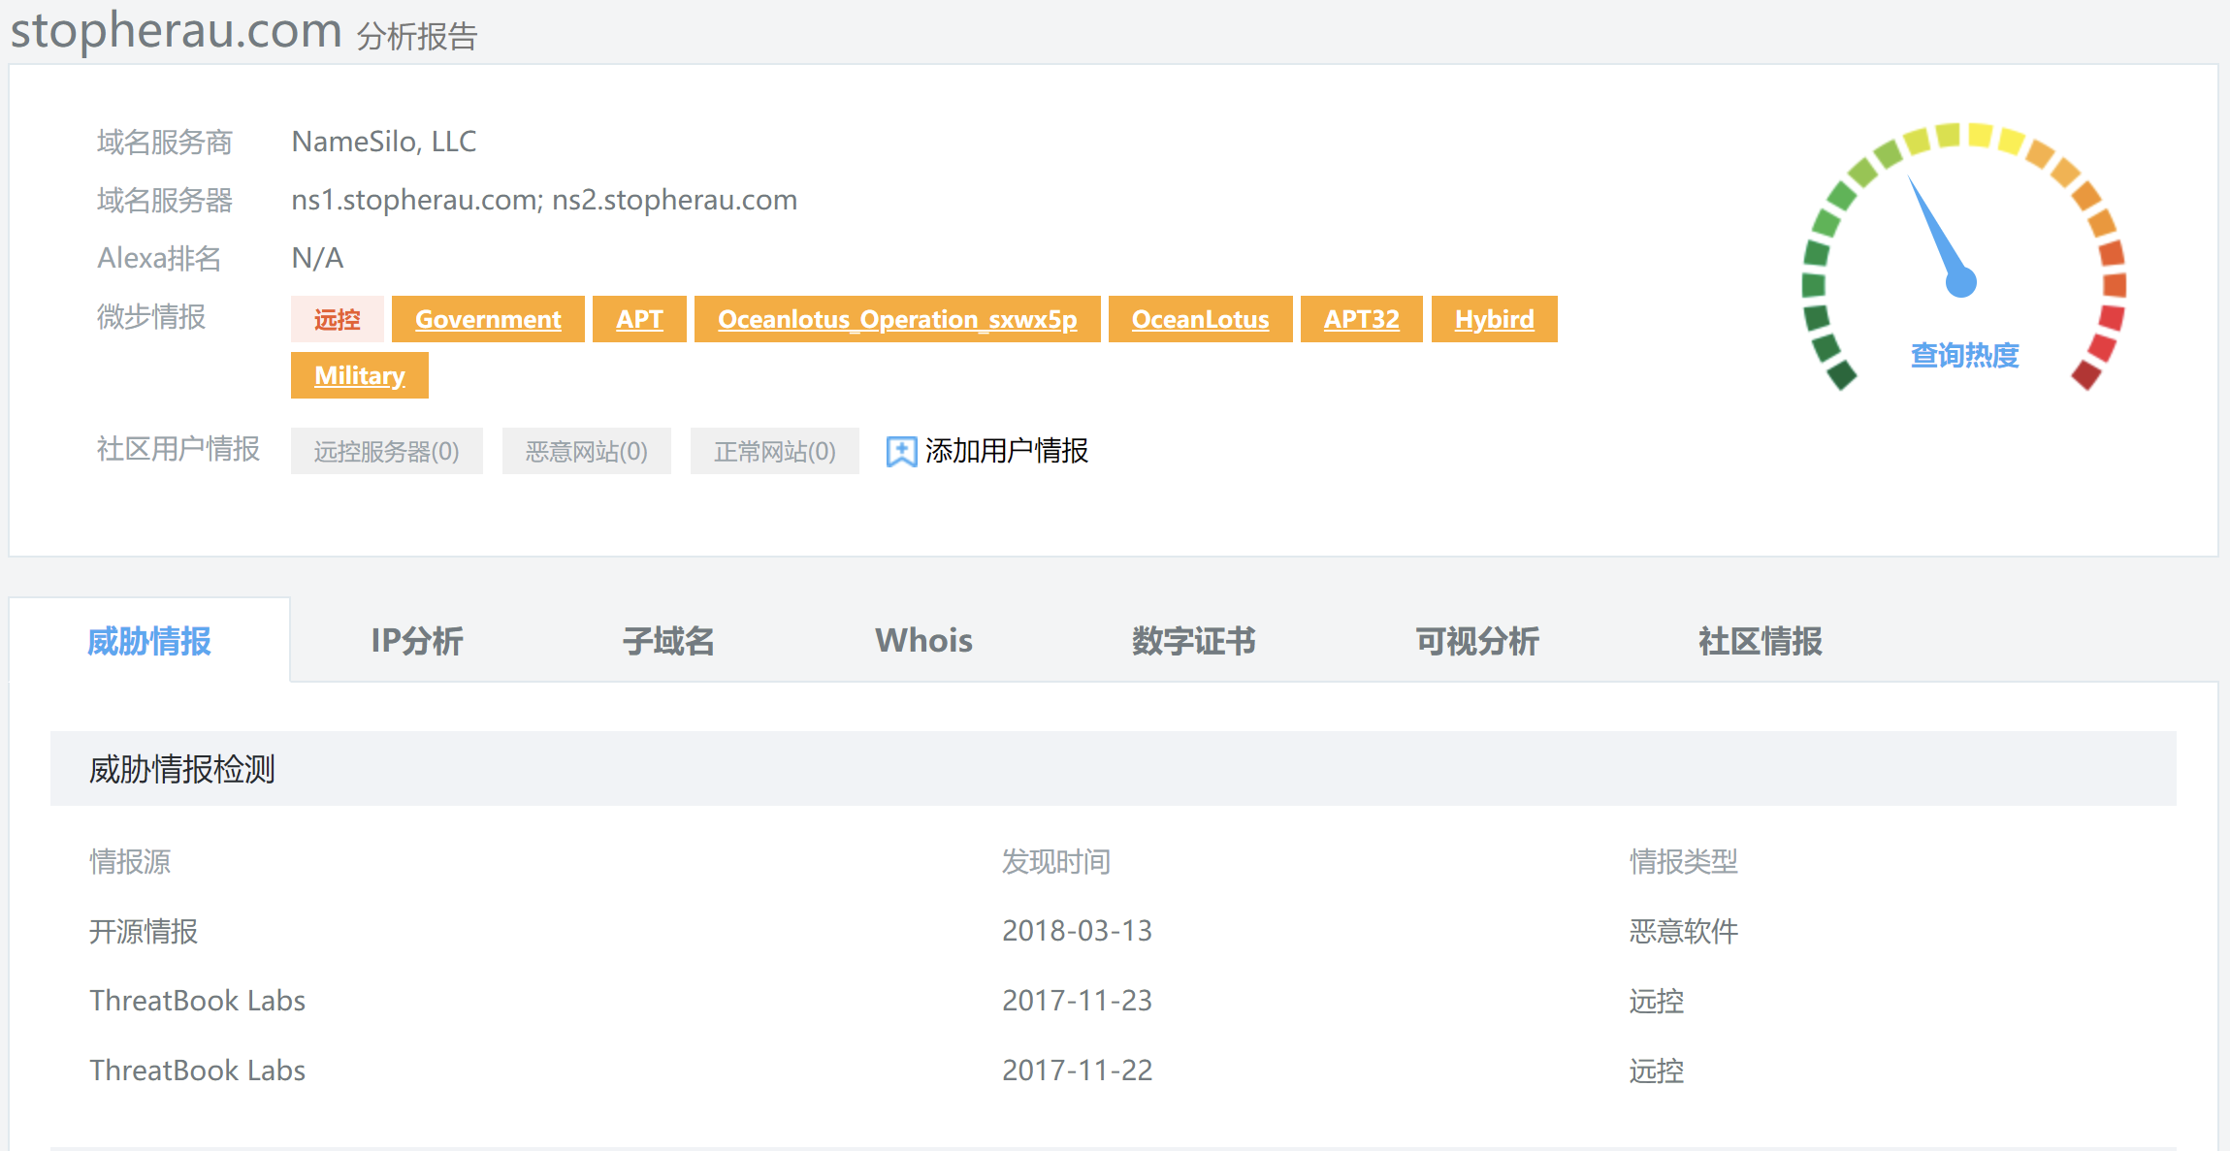Switch to the 社区情报 tab
The width and height of the screenshot is (2230, 1151).
(1761, 641)
